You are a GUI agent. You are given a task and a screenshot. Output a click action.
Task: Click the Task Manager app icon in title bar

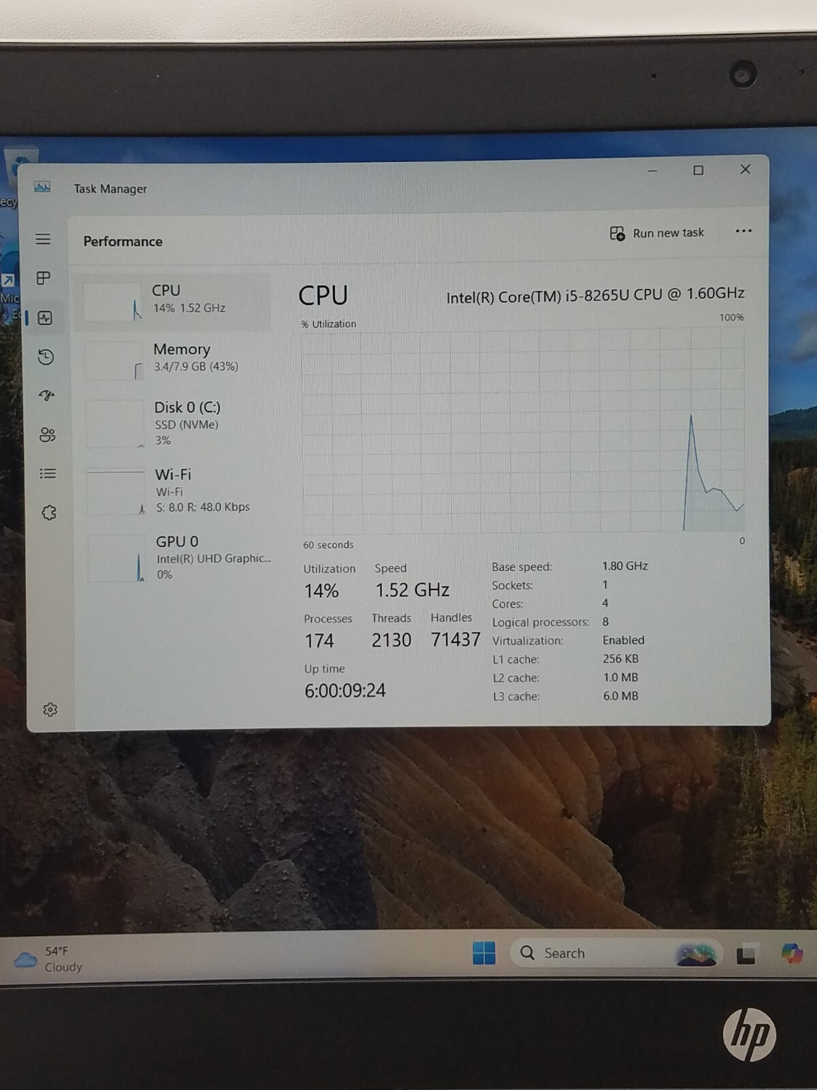pyautogui.click(x=42, y=187)
